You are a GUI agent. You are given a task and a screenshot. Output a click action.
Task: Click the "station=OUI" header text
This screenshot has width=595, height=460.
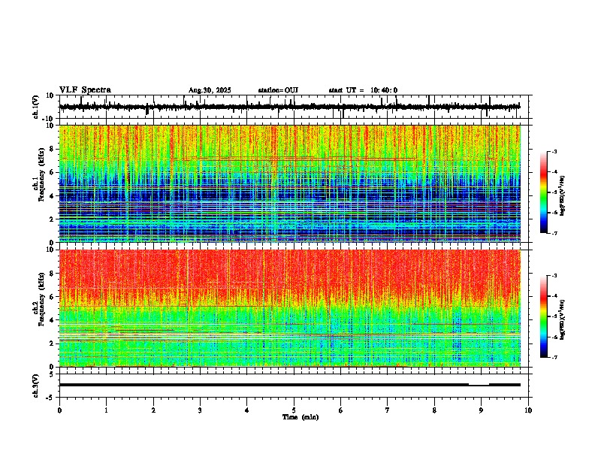[x=278, y=90]
